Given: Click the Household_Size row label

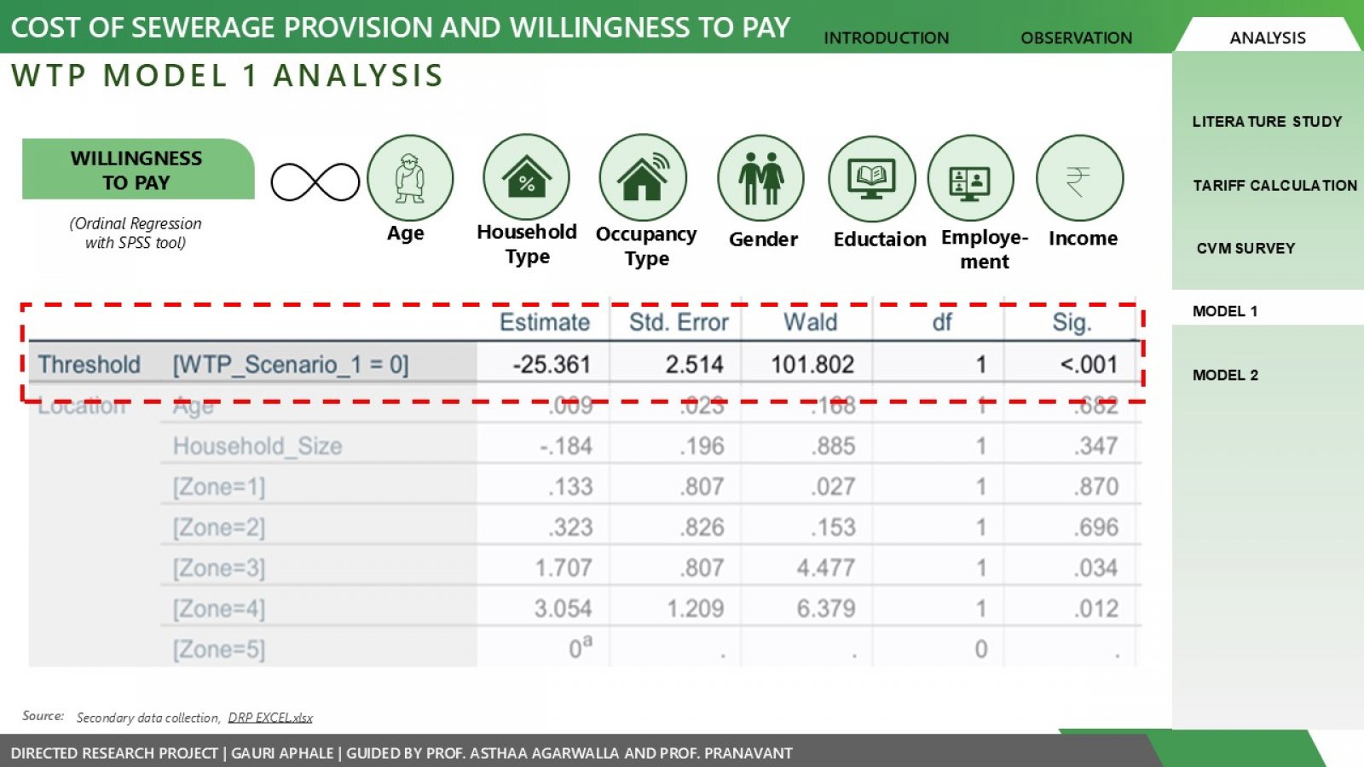Looking at the screenshot, I should [257, 446].
